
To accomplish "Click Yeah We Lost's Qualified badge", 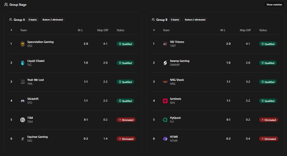I will point(125,82).
